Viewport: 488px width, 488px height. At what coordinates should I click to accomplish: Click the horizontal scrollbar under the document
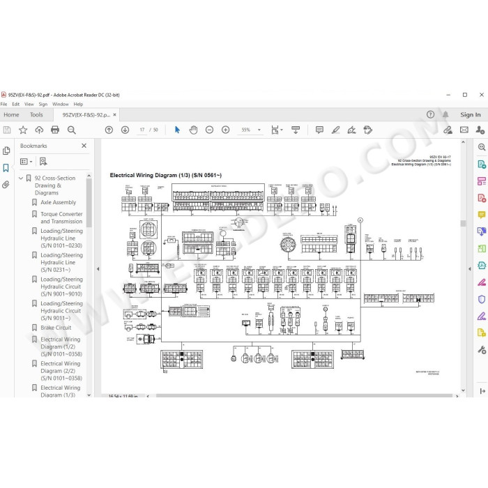point(304,395)
